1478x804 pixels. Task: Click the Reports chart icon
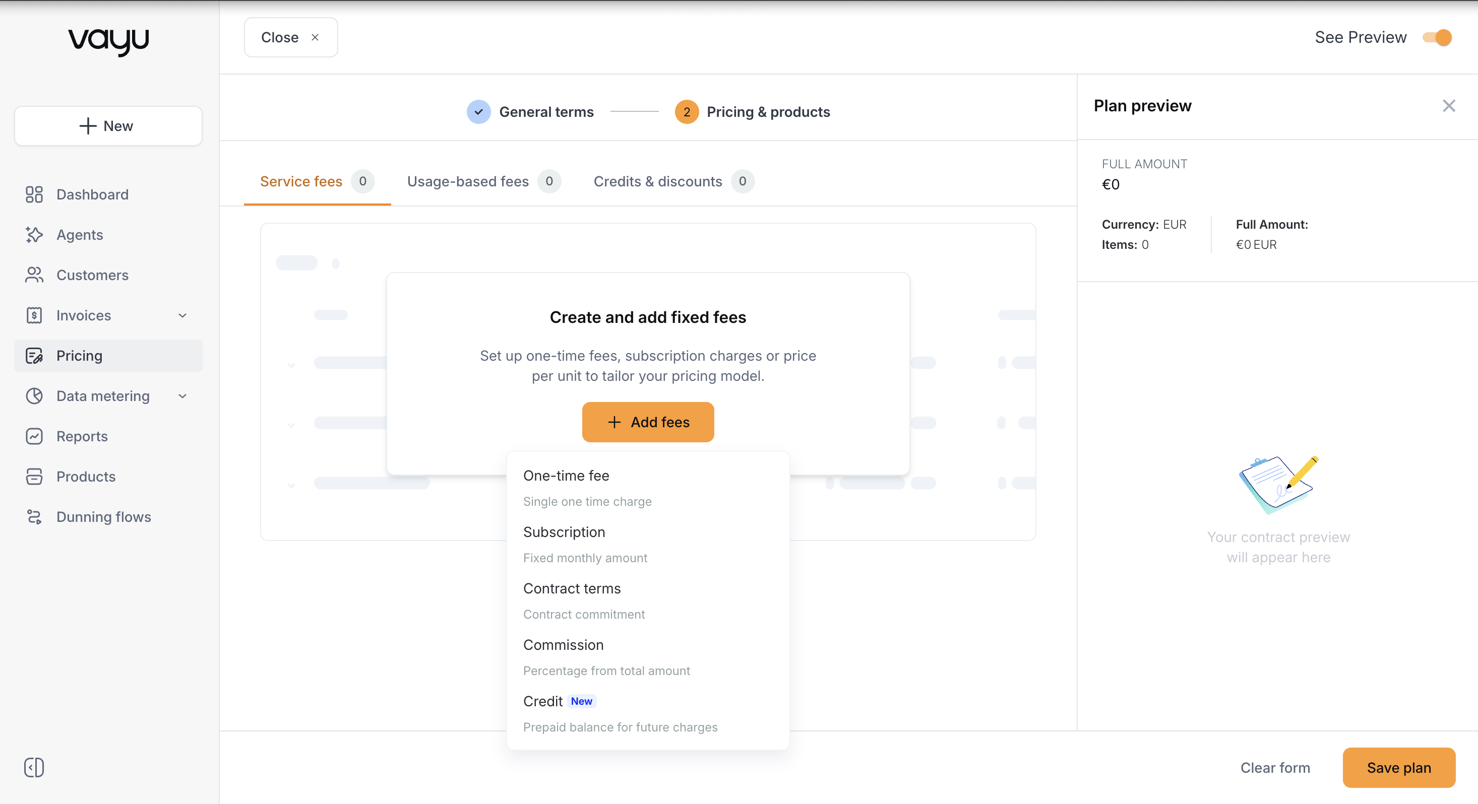(34, 436)
